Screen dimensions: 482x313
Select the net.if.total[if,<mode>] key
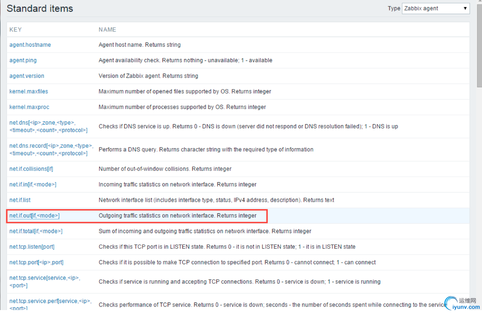(x=36, y=231)
